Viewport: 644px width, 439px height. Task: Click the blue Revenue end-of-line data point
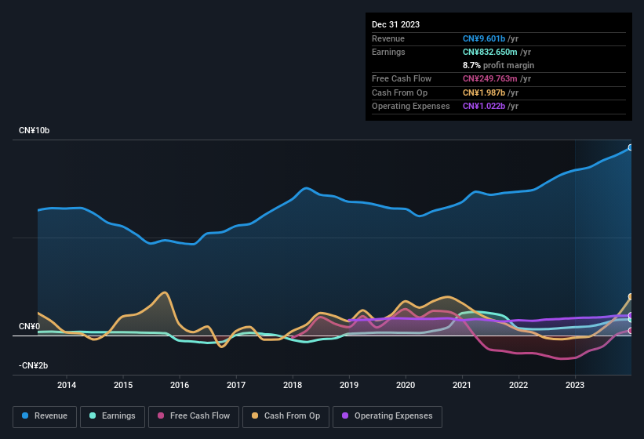click(631, 147)
